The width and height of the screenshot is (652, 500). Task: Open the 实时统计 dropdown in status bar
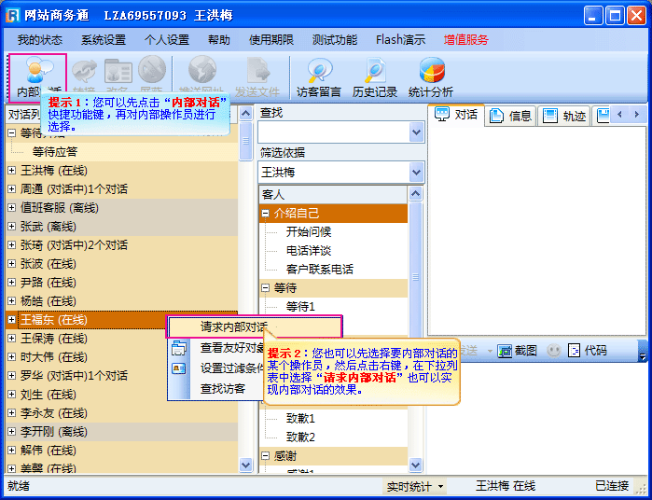pyautogui.click(x=415, y=487)
